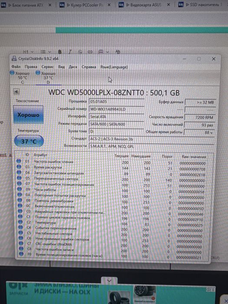This screenshot has width=228, height=304.
Task: Click the status dot for attribute 0B
Action: click(x=20, y=200)
